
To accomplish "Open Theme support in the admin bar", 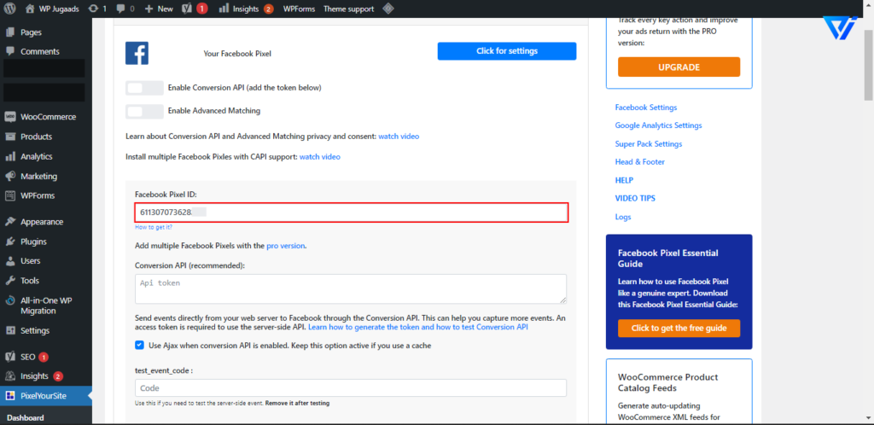I will [348, 9].
